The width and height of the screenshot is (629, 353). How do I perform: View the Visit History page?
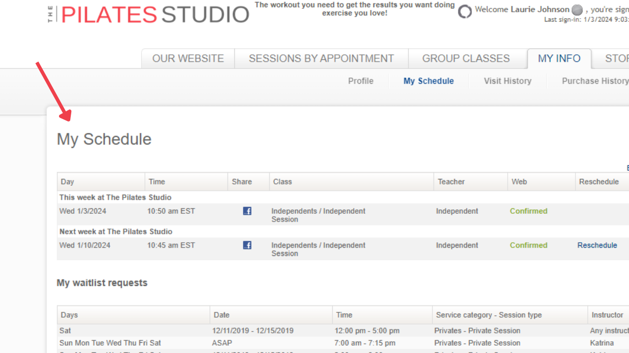pos(508,81)
